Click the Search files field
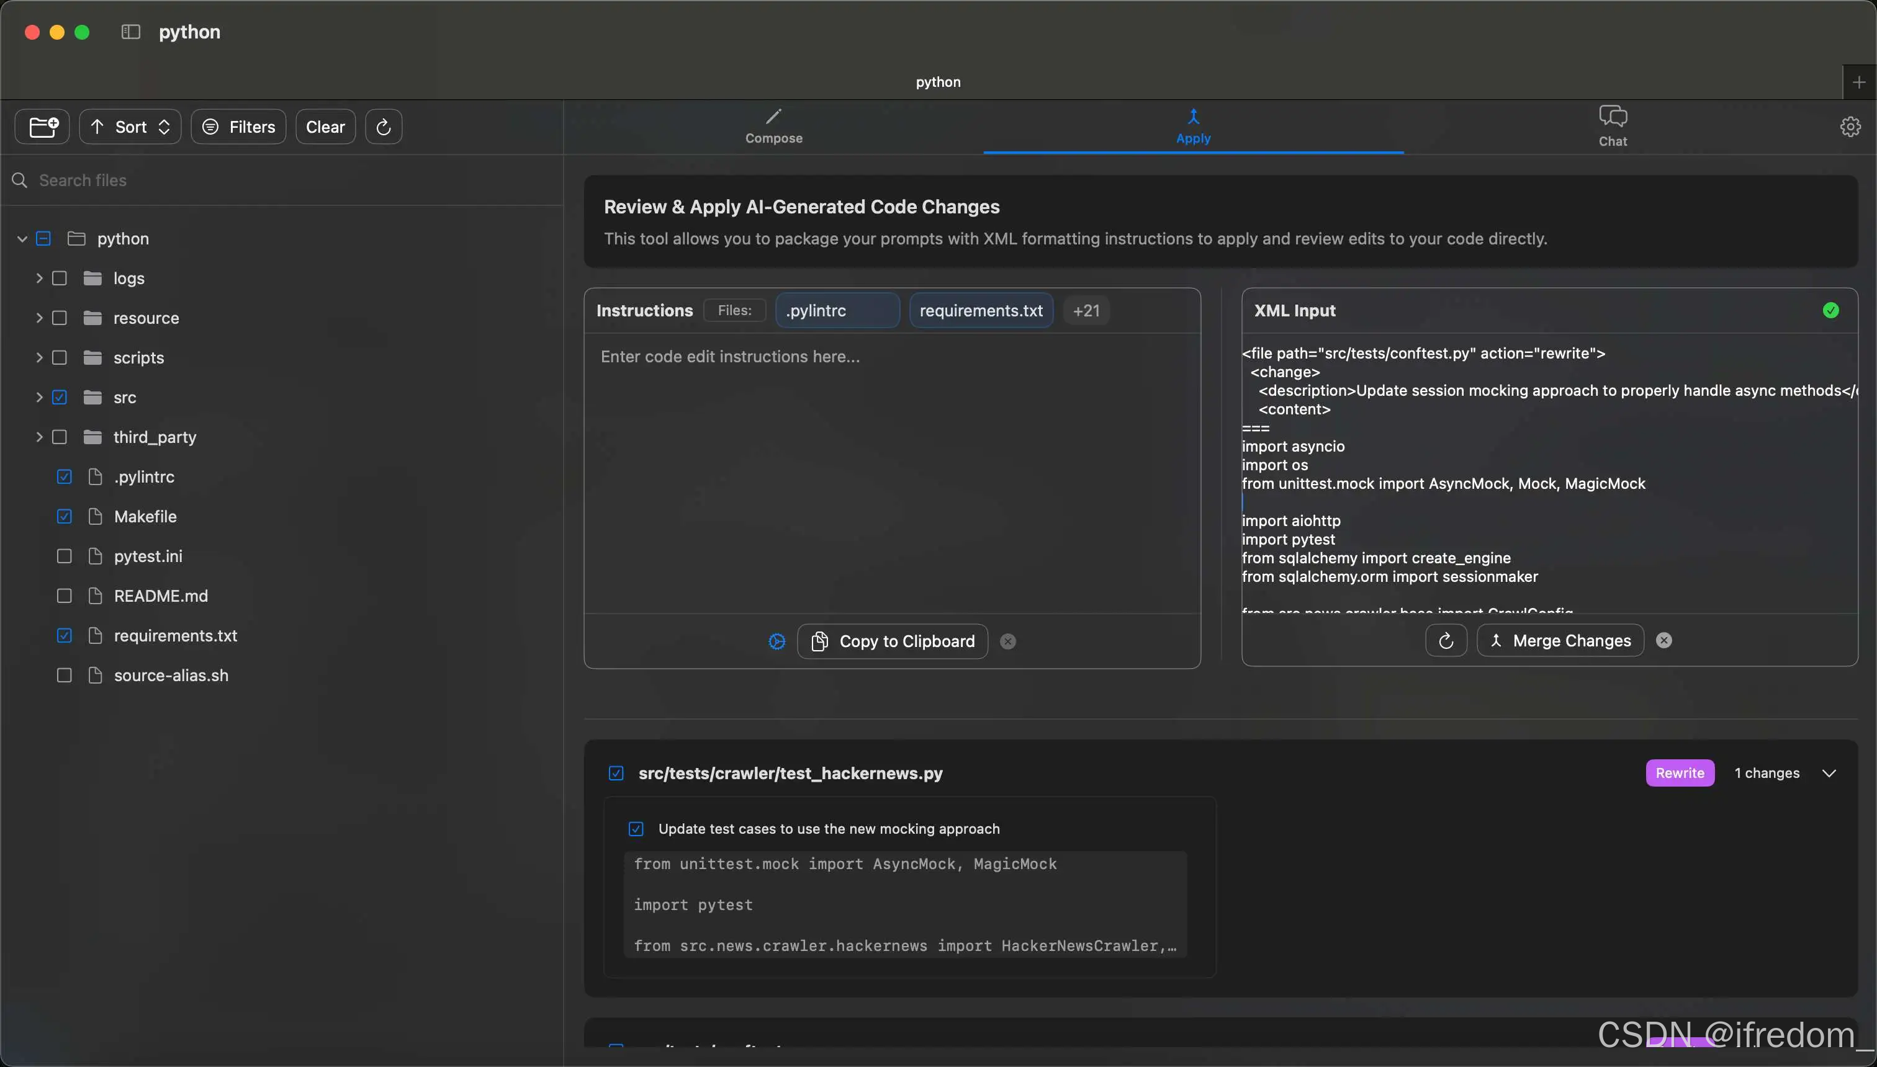Viewport: 1877px width, 1067px height. [293, 181]
